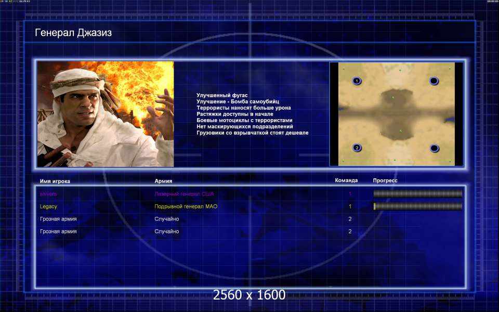Click the shivers loading progress bar

(417, 193)
